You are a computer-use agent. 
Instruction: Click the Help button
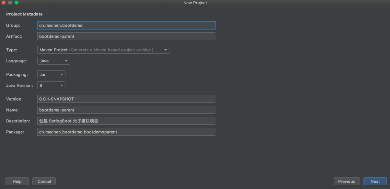pos(17,181)
